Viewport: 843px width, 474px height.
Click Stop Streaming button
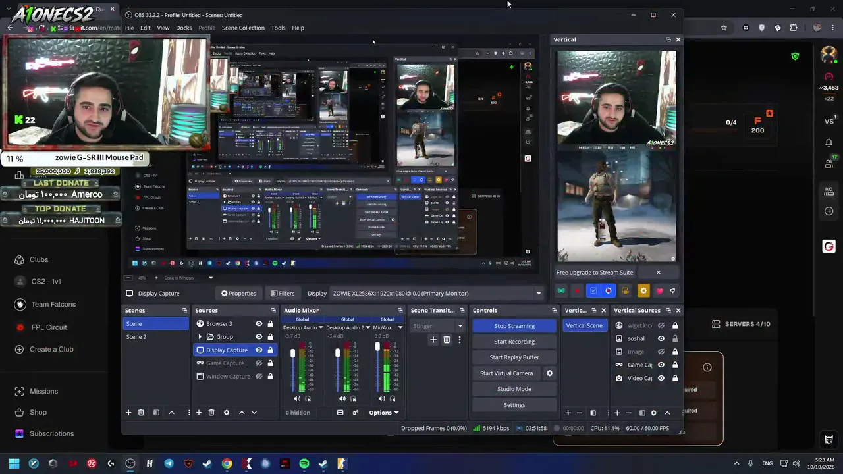514,326
